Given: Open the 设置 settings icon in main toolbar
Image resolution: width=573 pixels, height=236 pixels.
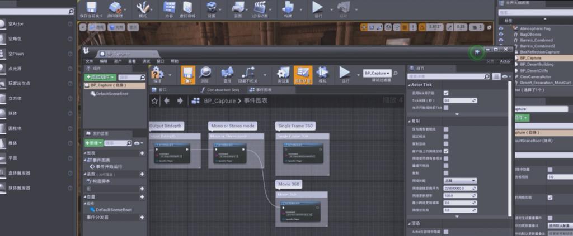Looking at the screenshot, I should (x=211, y=7).
